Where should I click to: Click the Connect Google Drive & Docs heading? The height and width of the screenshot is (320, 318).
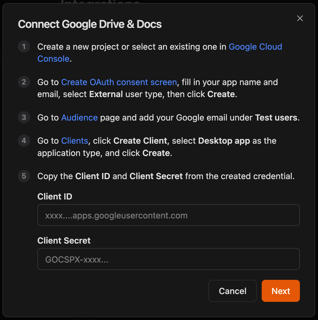click(90, 24)
